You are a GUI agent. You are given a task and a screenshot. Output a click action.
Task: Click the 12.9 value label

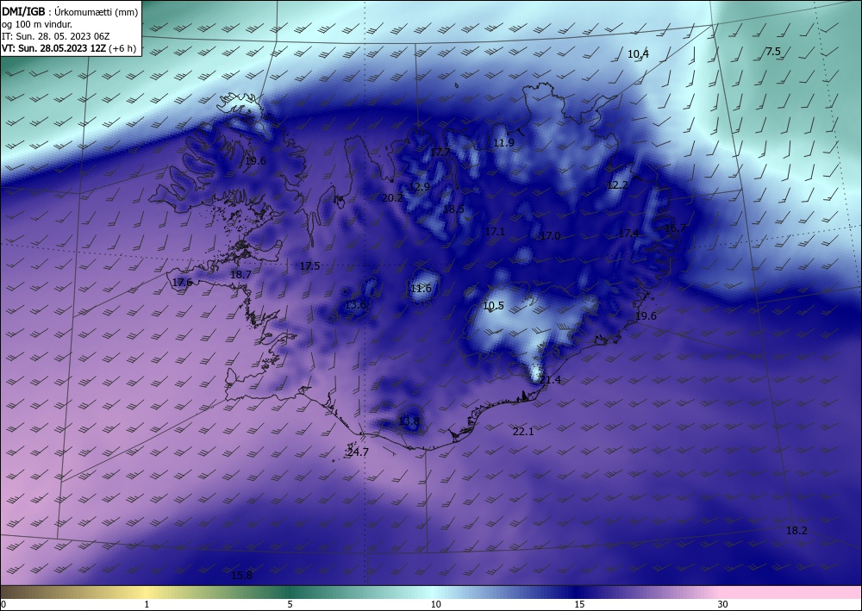419,187
